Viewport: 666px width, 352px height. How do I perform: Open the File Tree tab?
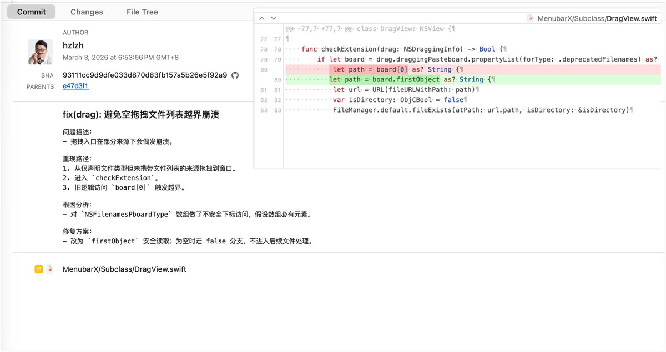pos(142,12)
